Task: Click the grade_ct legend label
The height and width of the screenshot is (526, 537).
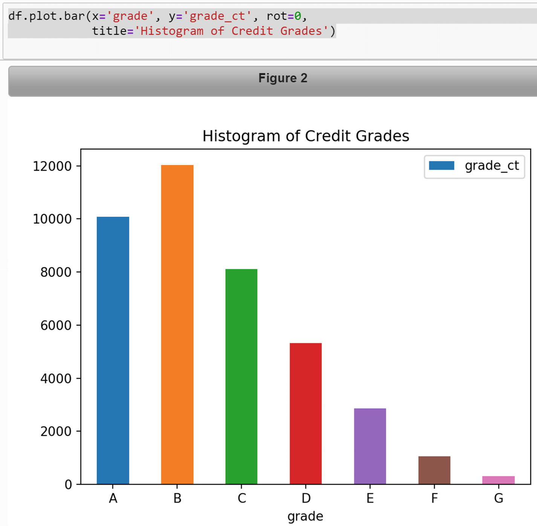Action: [x=492, y=165]
